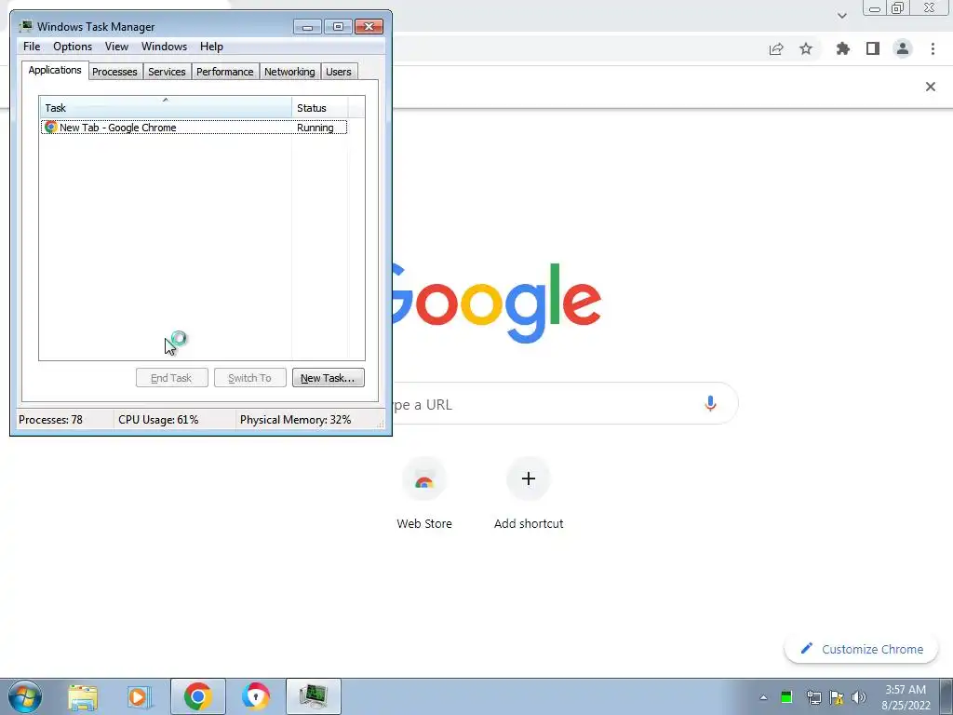953x715 pixels.
Task: Switch to the Users tab
Action: click(x=339, y=72)
